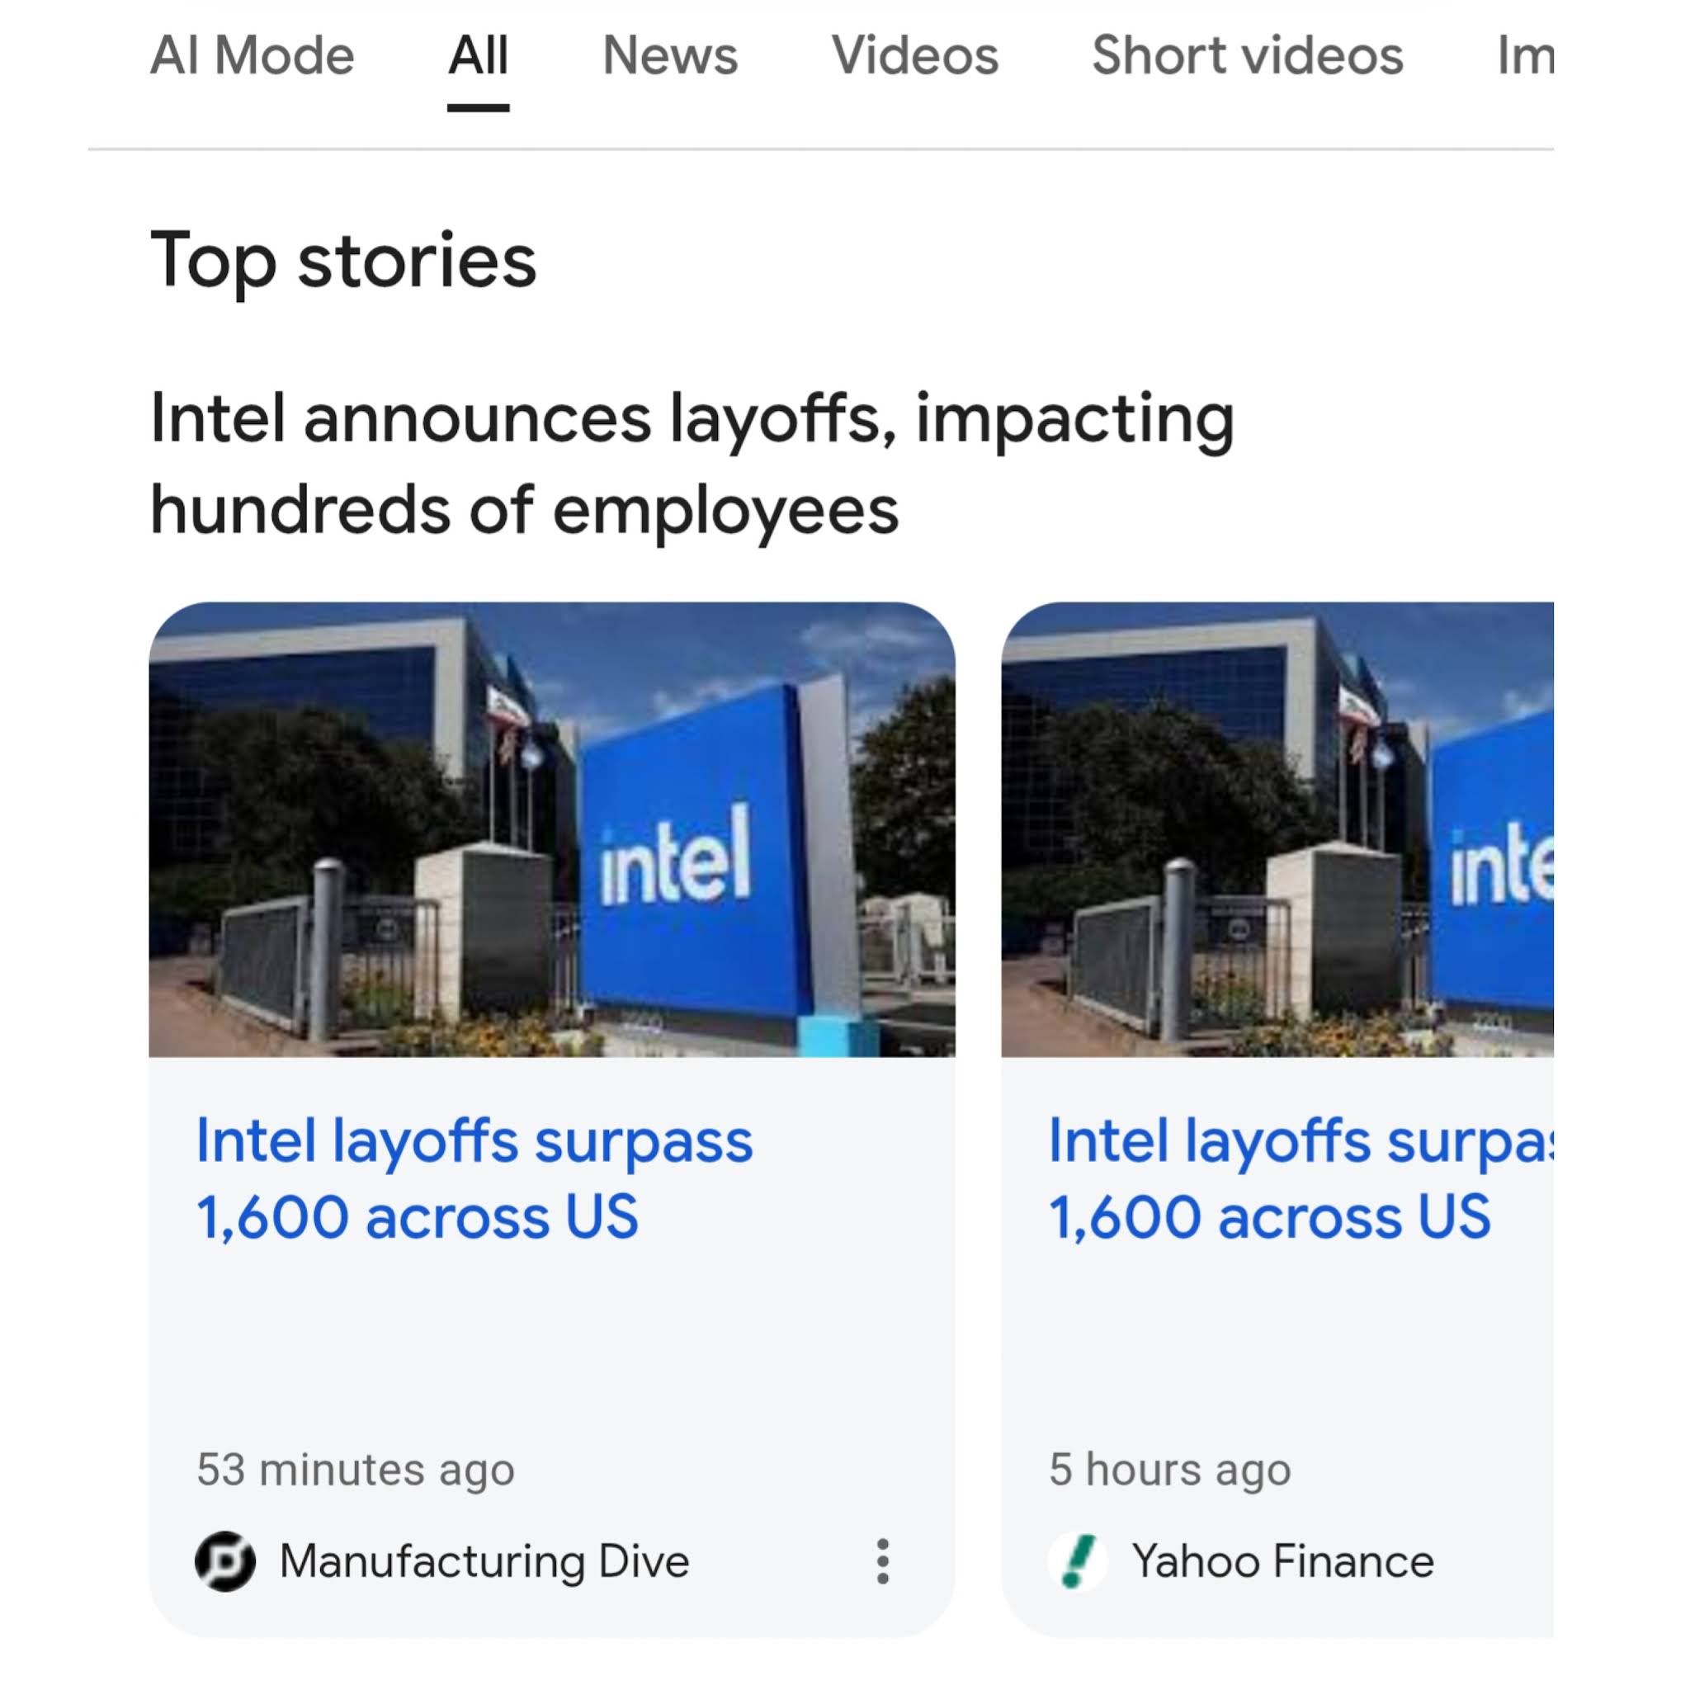Click the first Intel sign thumbnail
1690x1690 pixels.
tap(551, 829)
